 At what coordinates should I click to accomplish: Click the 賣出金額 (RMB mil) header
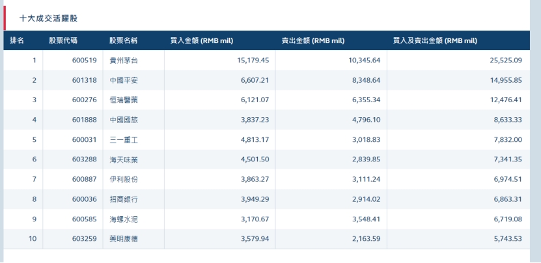[x=312, y=40]
